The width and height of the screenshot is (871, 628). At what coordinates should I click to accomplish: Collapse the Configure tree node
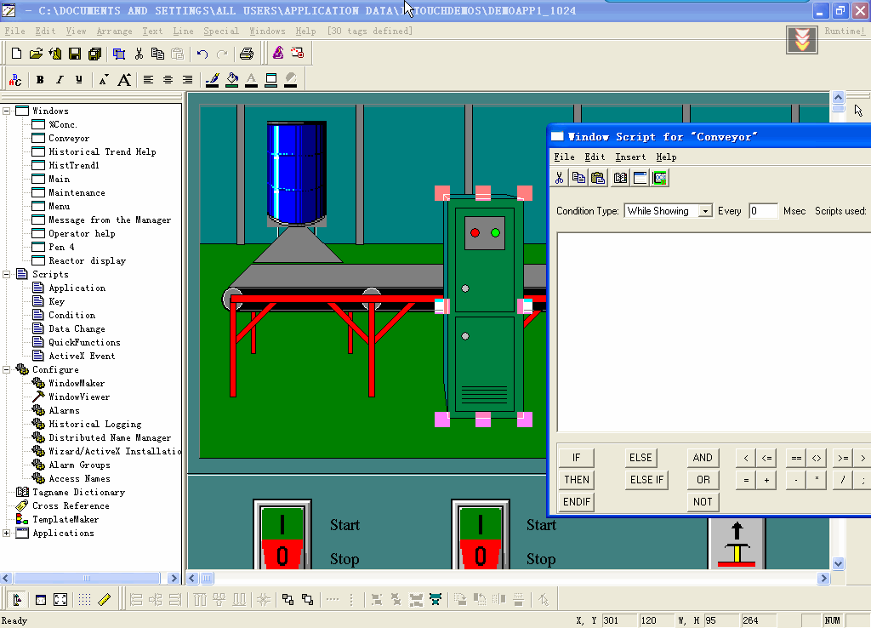[x=7, y=369]
